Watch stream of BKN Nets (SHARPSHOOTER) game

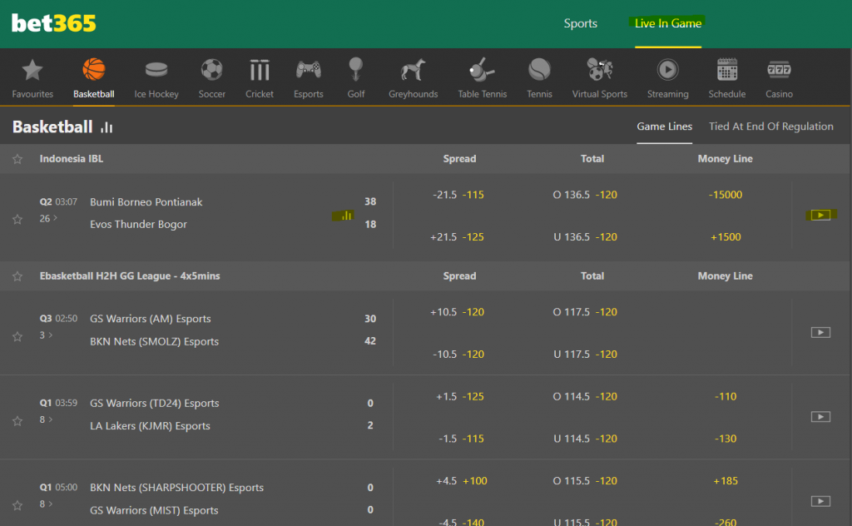tap(820, 501)
